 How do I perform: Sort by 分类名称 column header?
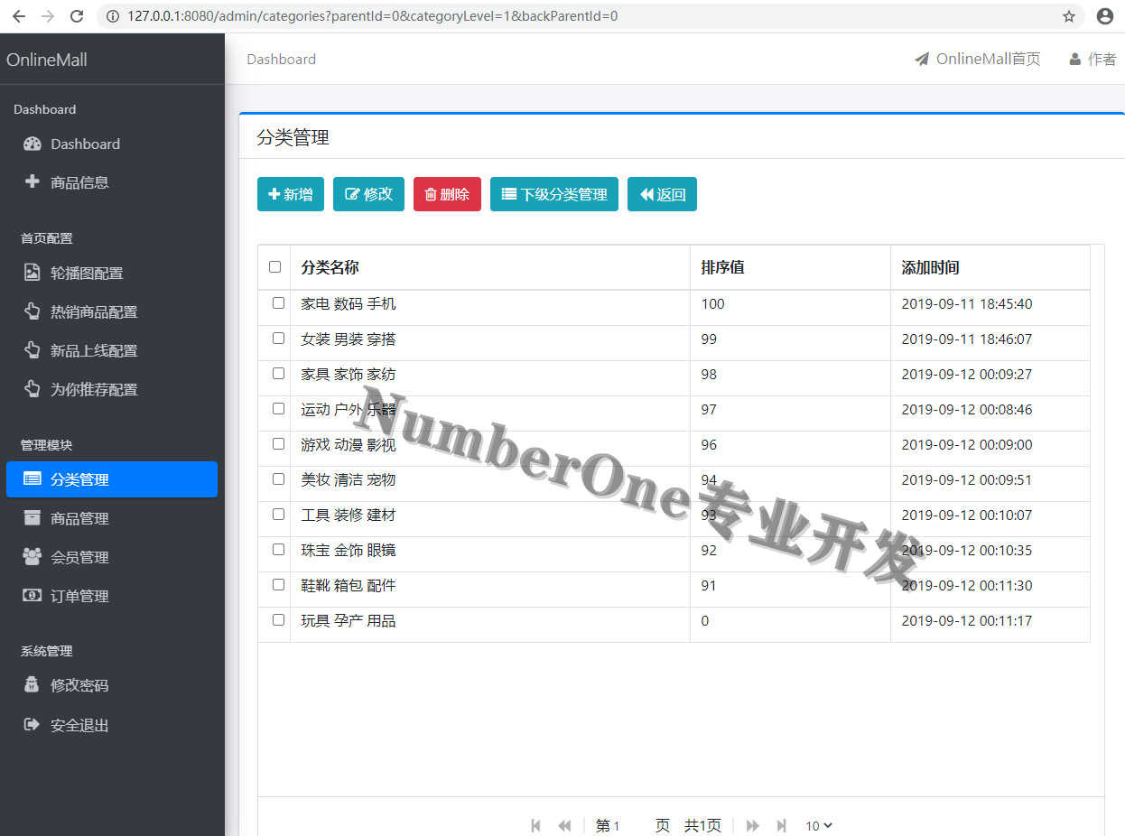[x=490, y=267]
